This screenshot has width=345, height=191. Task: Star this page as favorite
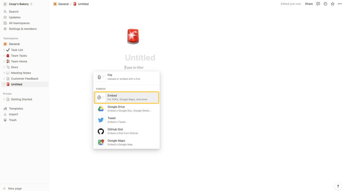333,4
